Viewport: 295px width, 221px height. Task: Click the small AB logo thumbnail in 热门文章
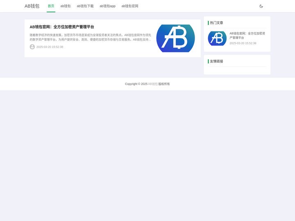[x=217, y=38]
